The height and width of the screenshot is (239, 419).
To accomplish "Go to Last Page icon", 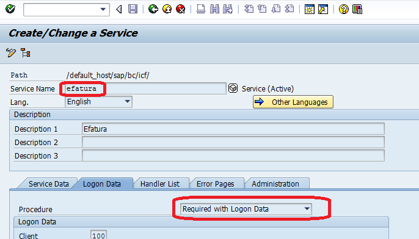I will pyautogui.click(x=289, y=9).
